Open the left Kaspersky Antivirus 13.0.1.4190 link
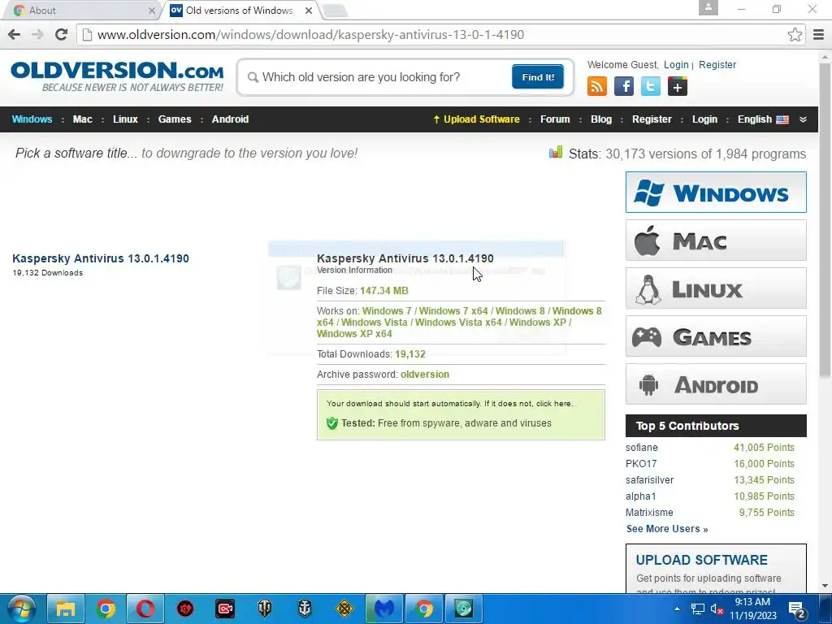Screen dimensions: 832x624 coord(101,258)
